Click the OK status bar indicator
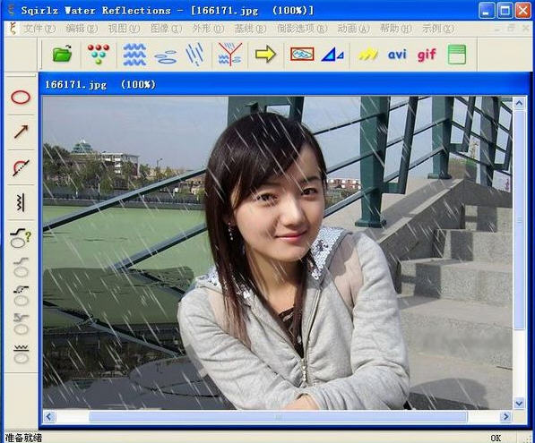535x443 pixels. point(496,438)
